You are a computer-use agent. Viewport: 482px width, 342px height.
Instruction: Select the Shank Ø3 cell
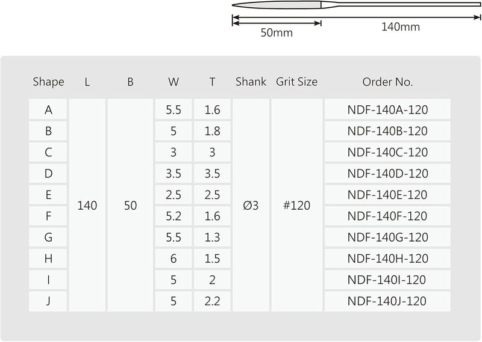click(251, 205)
